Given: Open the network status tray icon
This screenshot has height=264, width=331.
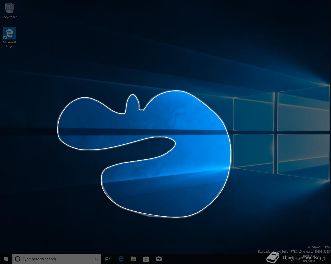Looking at the screenshot, I should click(291, 259).
